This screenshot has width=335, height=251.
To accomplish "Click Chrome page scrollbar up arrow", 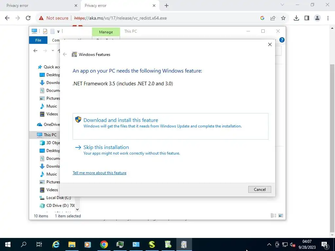I will pos(332,28).
